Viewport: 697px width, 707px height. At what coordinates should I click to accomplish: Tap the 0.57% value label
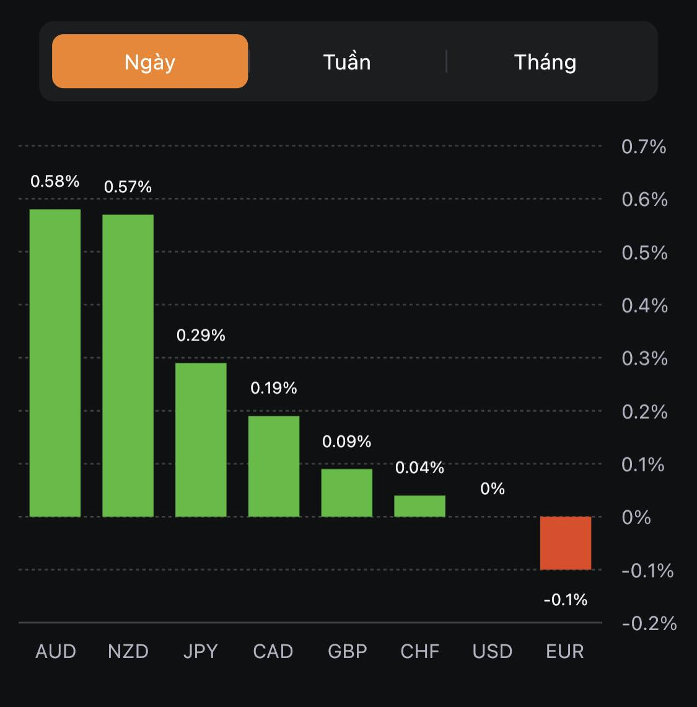coord(128,187)
